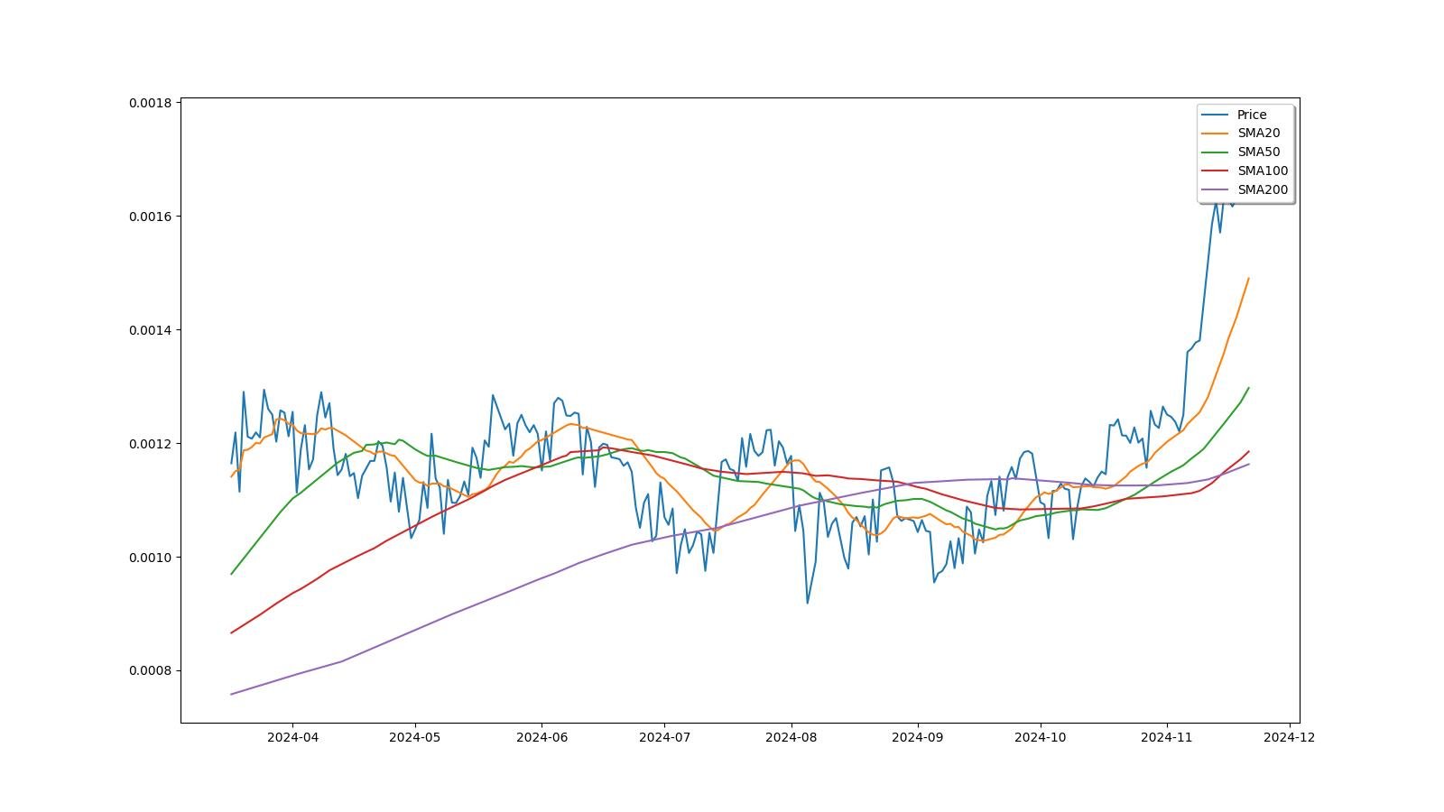Image resolution: width=1444 pixels, height=812 pixels.
Task: Click the 2024-04 x-axis label
Action: pos(292,737)
